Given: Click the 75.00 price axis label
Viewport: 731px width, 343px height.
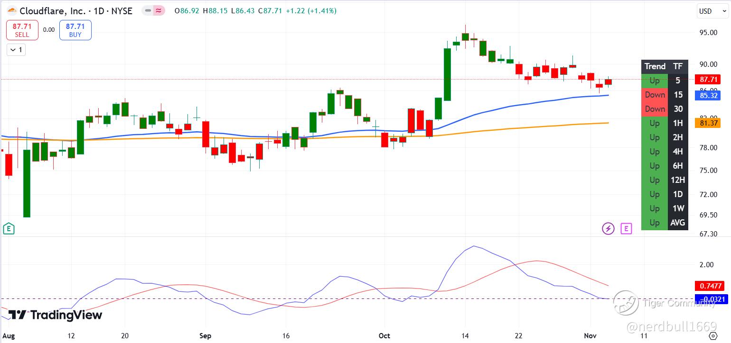Looking at the screenshot, I should (x=707, y=171).
